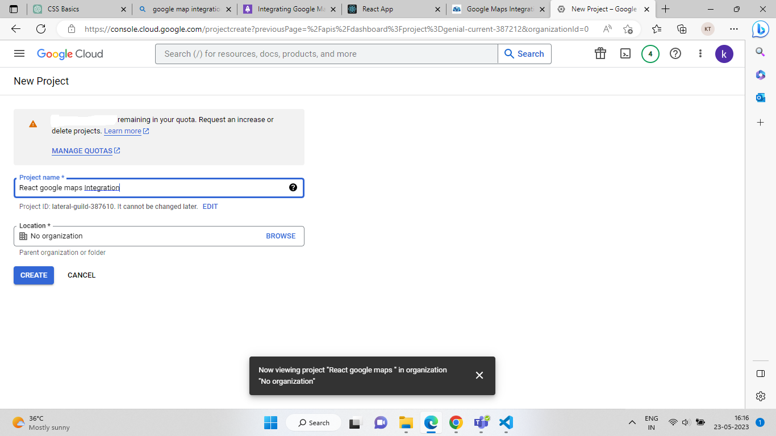This screenshot has width=776, height=436.
Task: Click the Google account avatar
Action: pyautogui.click(x=724, y=54)
